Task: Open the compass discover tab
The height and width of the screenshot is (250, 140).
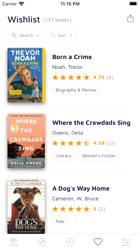Action: coord(42,242)
